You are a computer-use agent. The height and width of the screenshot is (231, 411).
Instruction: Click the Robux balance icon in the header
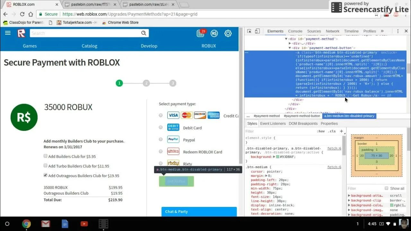point(214,33)
